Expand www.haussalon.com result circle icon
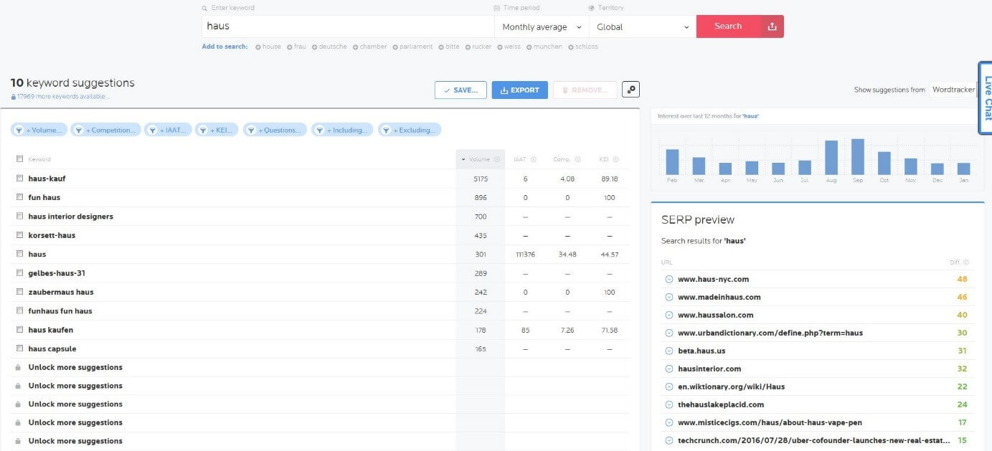Image resolution: width=992 pixels, height=451 pixels. [x=669, y=315]
